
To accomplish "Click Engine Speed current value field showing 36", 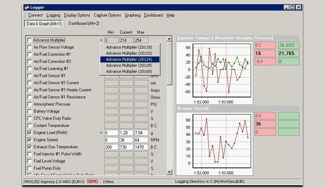I will 126,140.
